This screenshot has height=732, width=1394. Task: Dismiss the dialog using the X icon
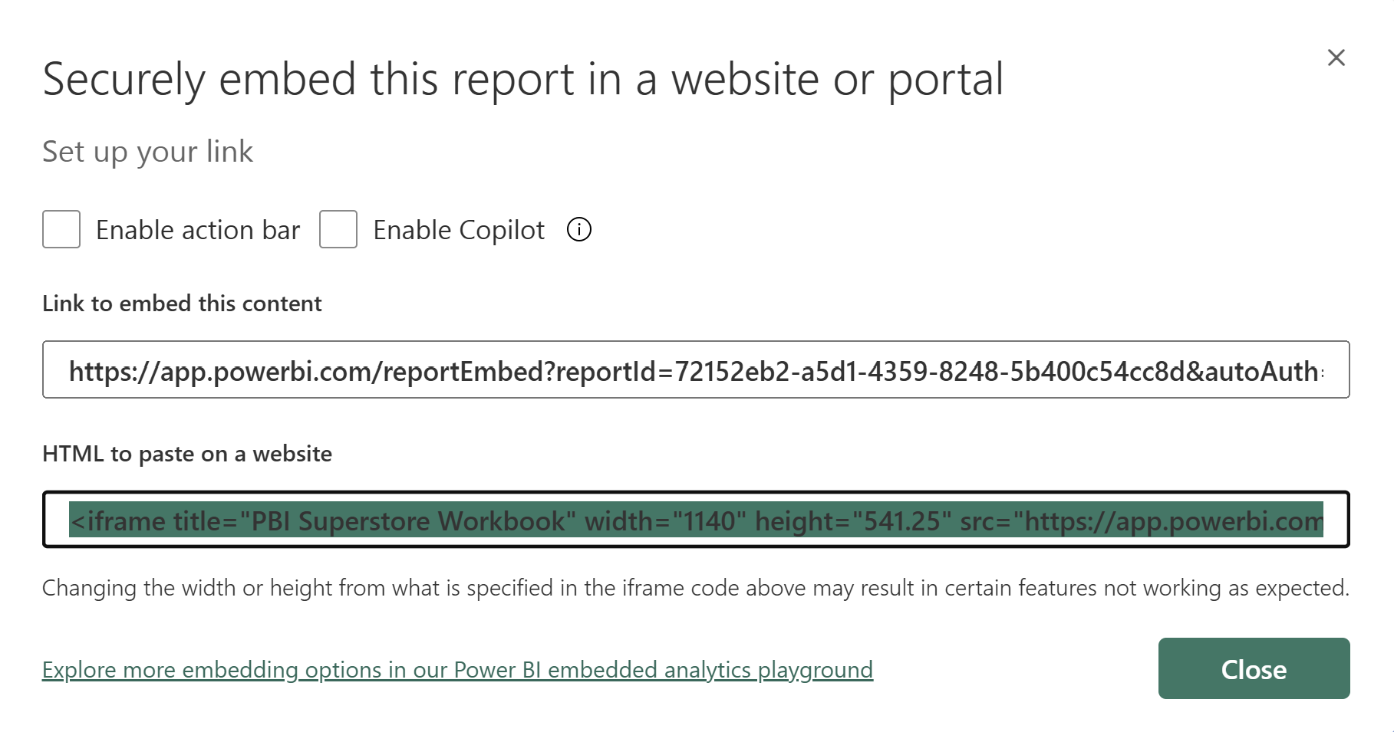[x=1336, y=57]
